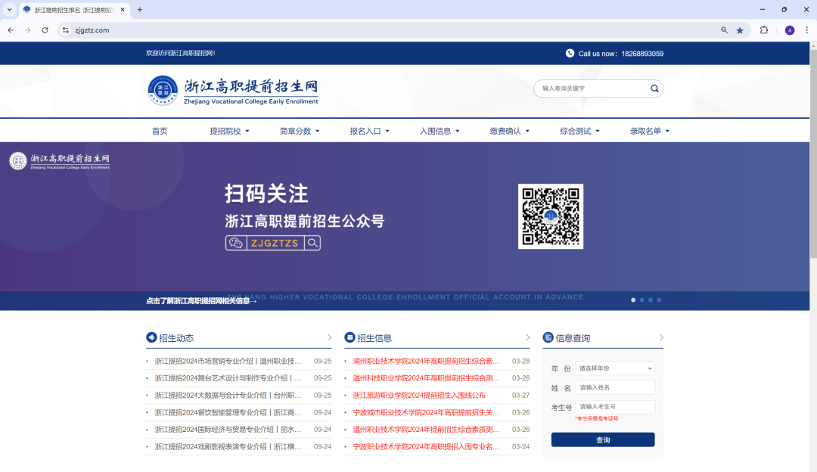Click the site search magnifier icon
This screenshot has height=472, width=817.
click(x=654, y=88)
